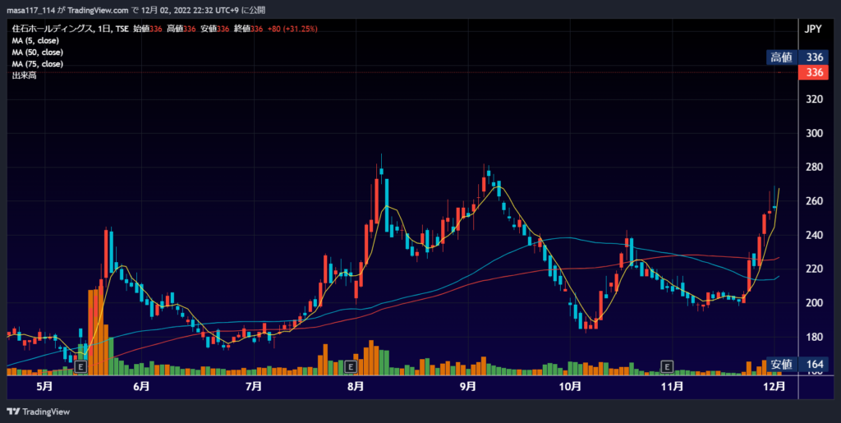Click the red 336 current price label
This screenshot has width=841, height=423.
pos(814,73)
